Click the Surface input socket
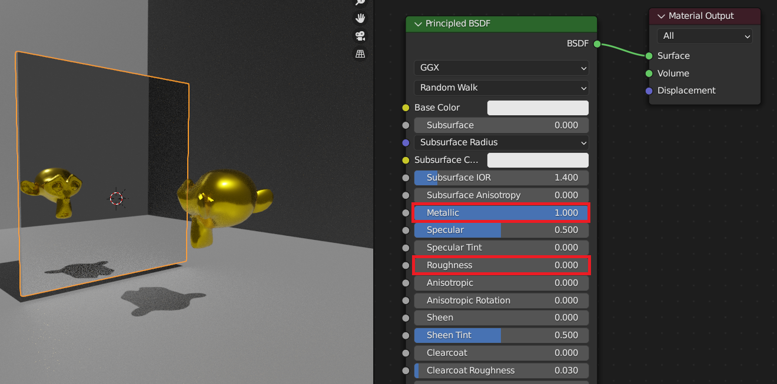Image resolution: width=777 pixels, height=384 pixels. [x=649, y=56]
